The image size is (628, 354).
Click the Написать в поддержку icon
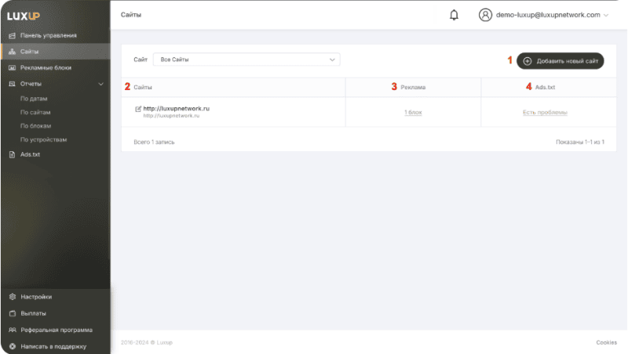12,346
